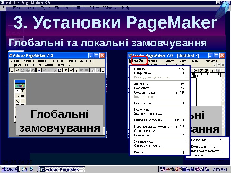Choose Связанные файлы... menu entry
Screen dimensions: 231x173
159,120
